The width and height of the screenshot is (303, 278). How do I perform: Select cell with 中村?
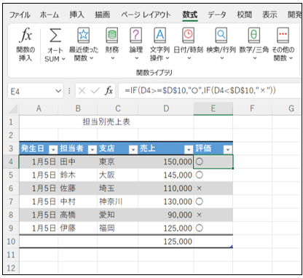(x=78, y=202)
